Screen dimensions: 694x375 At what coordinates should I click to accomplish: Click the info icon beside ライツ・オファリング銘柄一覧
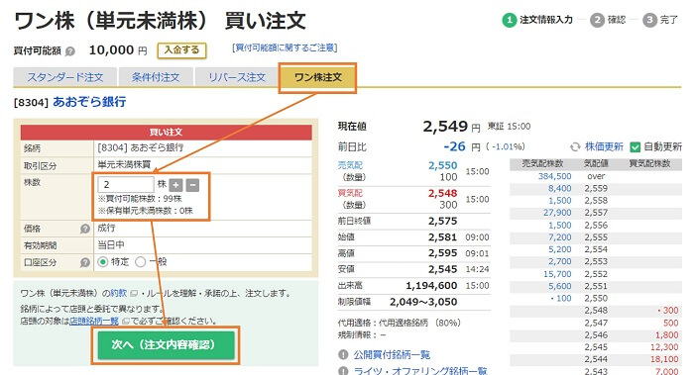pos(343,371)
